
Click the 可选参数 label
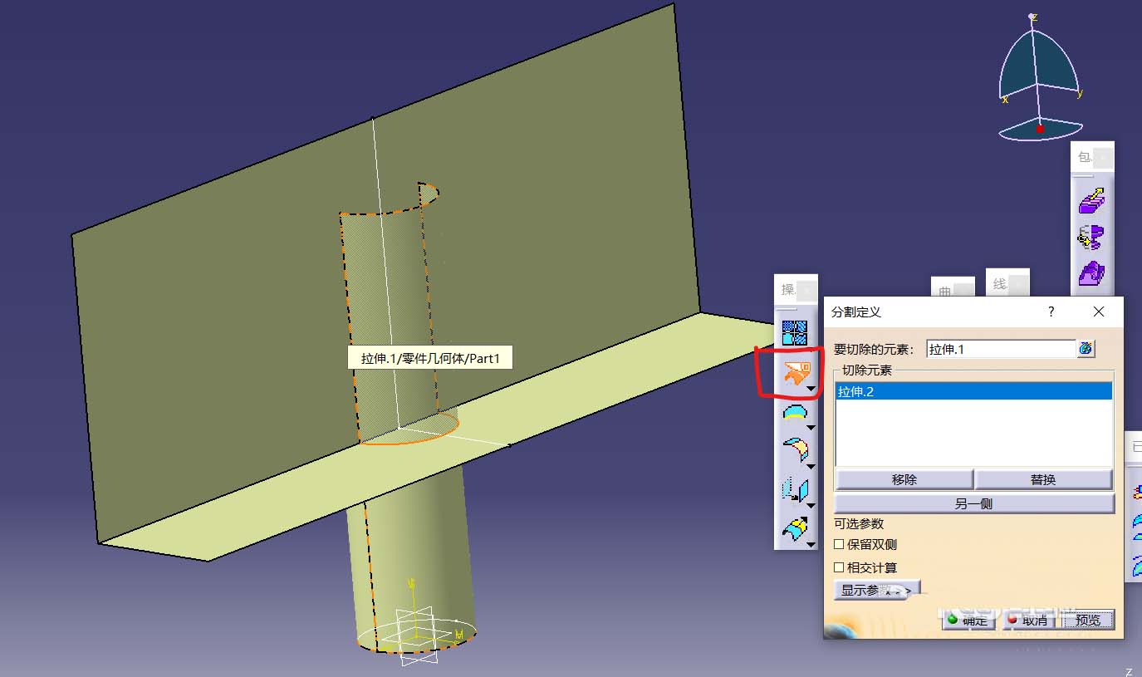coord(859,523)
